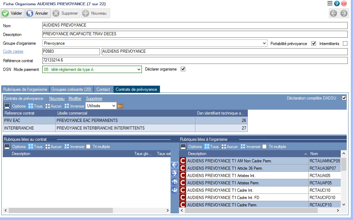Go to the previous organisme record arrow
Viewport: 353px width, 220px height.
pyautogui.click(x=333, y=14)
